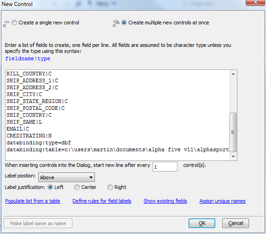Click Show existing fields link
Viewport: 266px width, 234px height.
165,201
